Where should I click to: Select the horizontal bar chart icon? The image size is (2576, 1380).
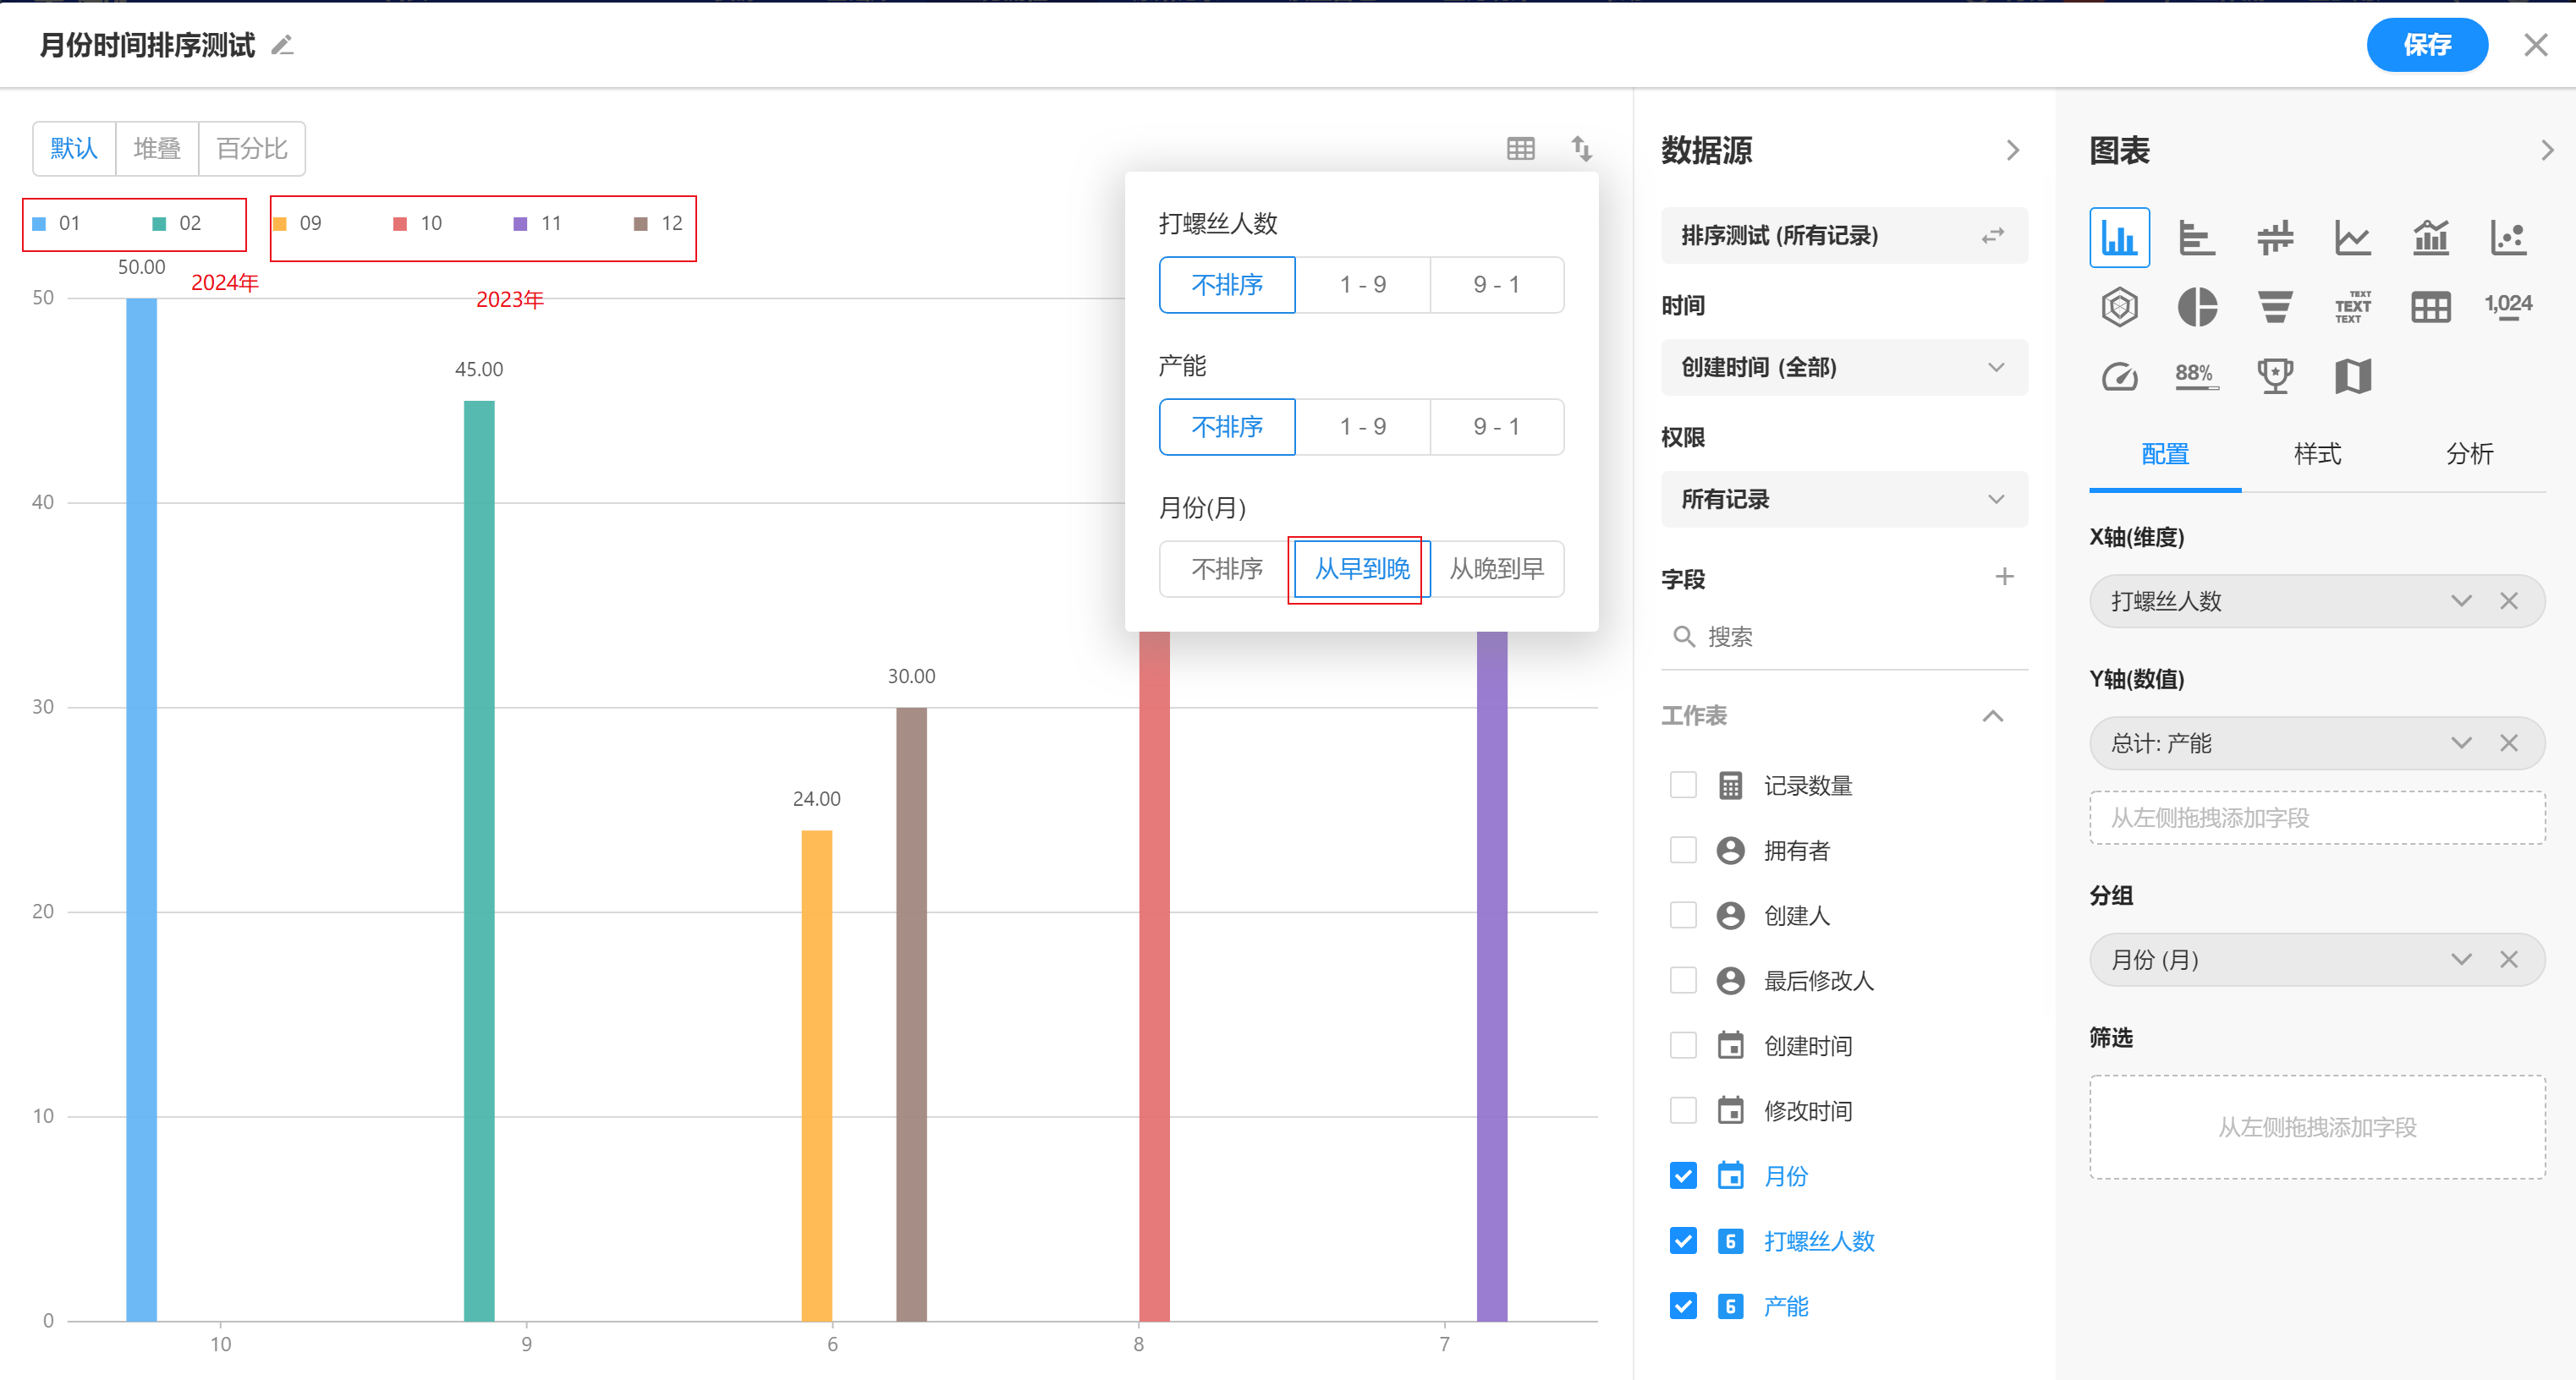point(2197,238)
